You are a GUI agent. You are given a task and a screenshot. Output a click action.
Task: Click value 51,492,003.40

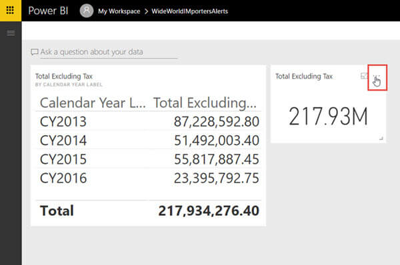[216, 140]
